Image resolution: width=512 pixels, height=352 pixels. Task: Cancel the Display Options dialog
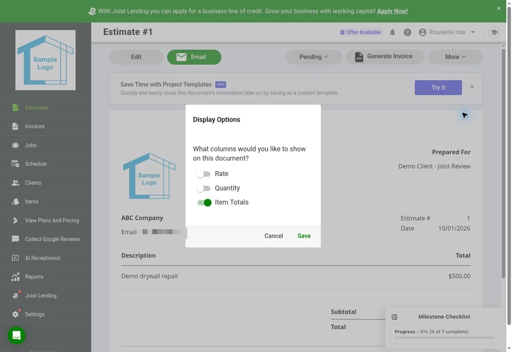(x=273, y=236)
